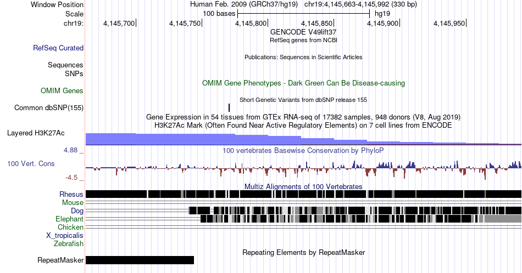Click the 4,145,950 ruler position

pyautogui.click(x=449, y=23)
